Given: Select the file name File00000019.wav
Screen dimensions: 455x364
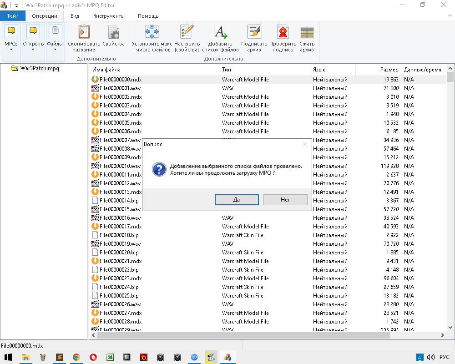Looking at the screenshot, I should [x=120, y=243].
